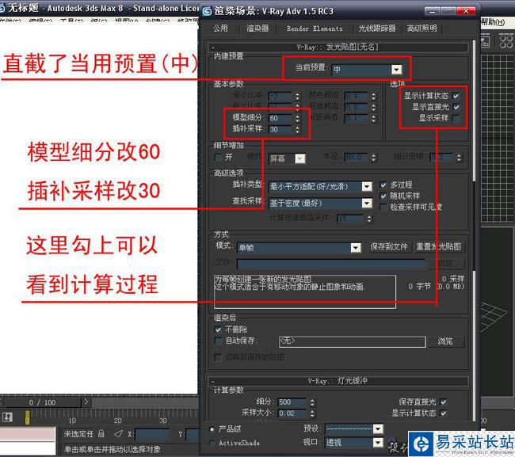
Task: Click the 重置发光贴图 button
Action: click(x=438, y=247)
